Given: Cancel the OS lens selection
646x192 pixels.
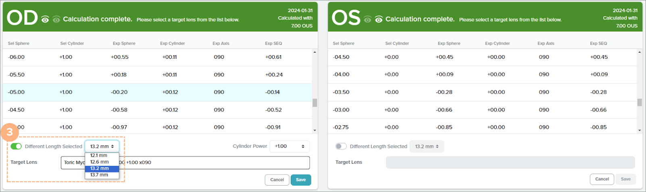Looking at the screenshot, I should [602, 179].
